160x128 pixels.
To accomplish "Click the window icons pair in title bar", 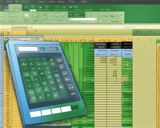I will click(84, 2).
